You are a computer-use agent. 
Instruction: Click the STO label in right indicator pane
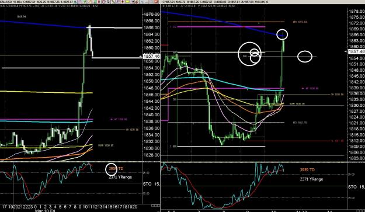coord(352,187)
